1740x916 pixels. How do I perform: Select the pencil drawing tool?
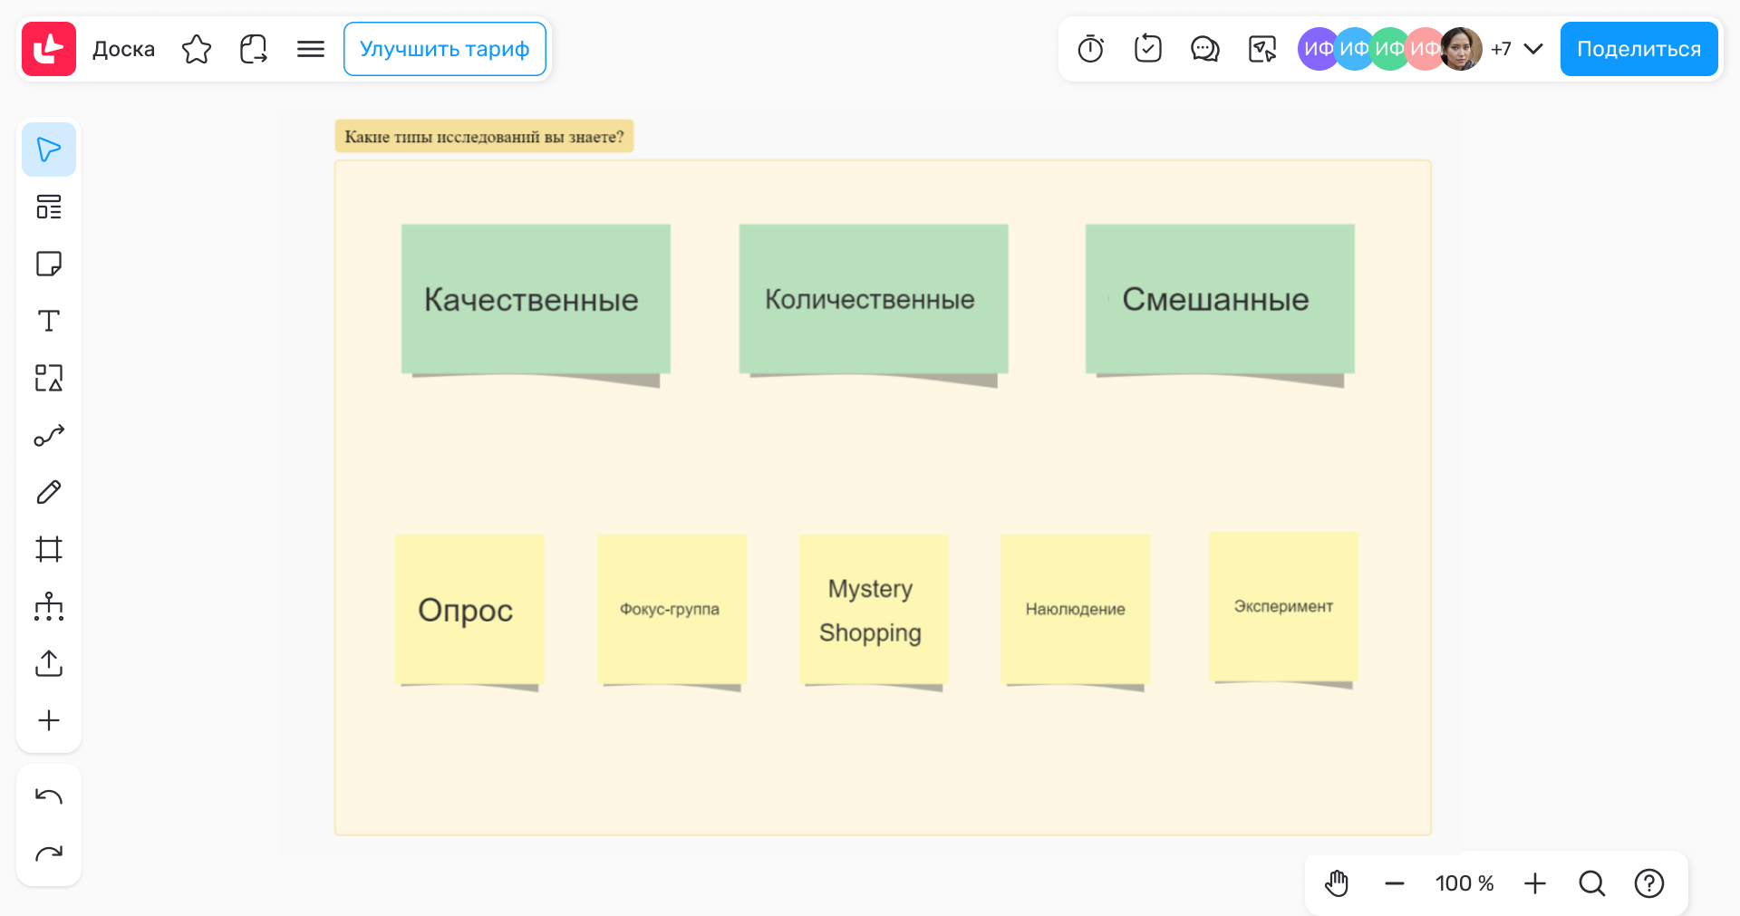click(x=49, y=492)
